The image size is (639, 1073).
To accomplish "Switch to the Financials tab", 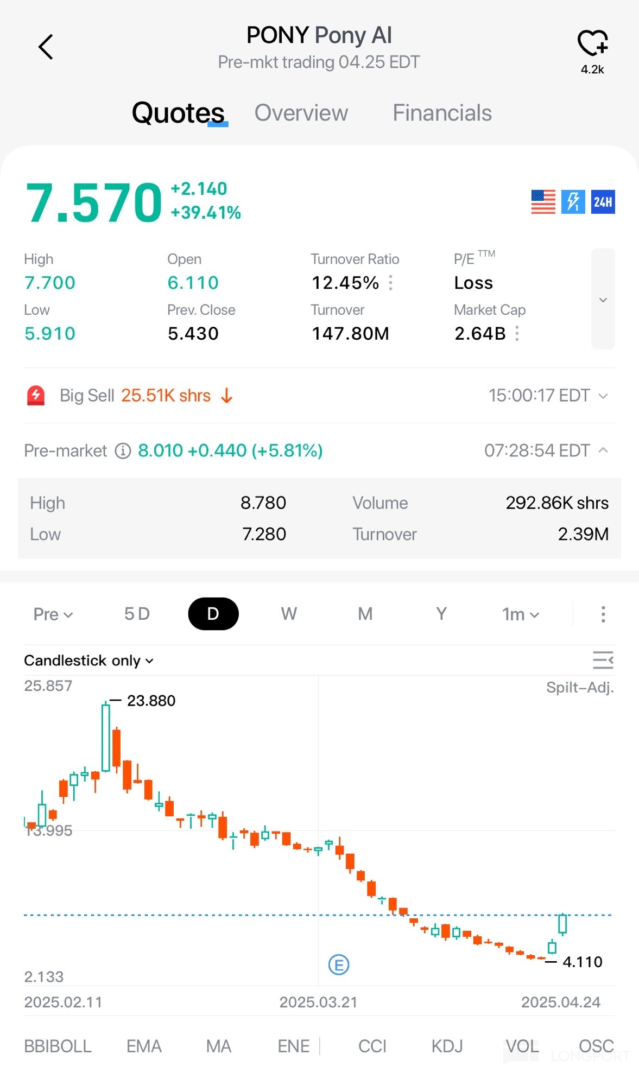I will point(442,113).
